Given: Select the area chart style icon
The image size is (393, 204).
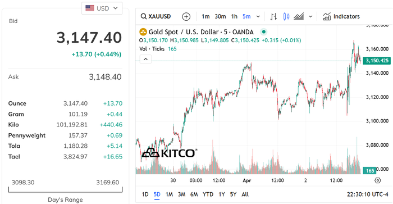Looking at the screenshot, I should point(299,16).
